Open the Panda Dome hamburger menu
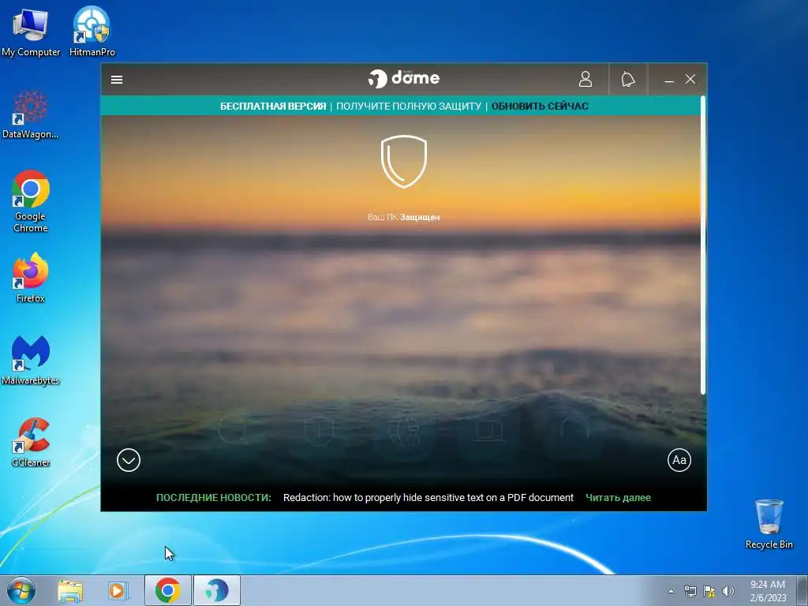Viewport: 808px width, 606px height. click(x=117, y=80)
